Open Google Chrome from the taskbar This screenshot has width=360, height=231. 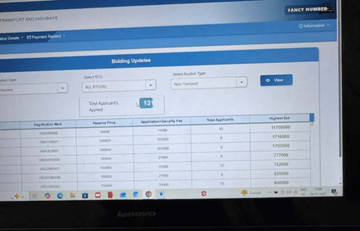[148, 194]
